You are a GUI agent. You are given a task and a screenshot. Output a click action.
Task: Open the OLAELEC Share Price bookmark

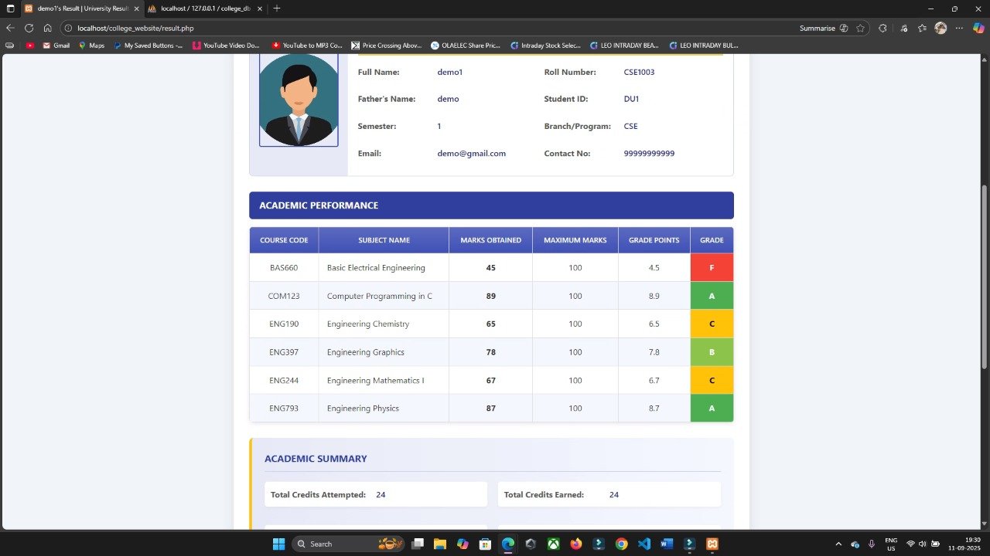pos(466,46)
